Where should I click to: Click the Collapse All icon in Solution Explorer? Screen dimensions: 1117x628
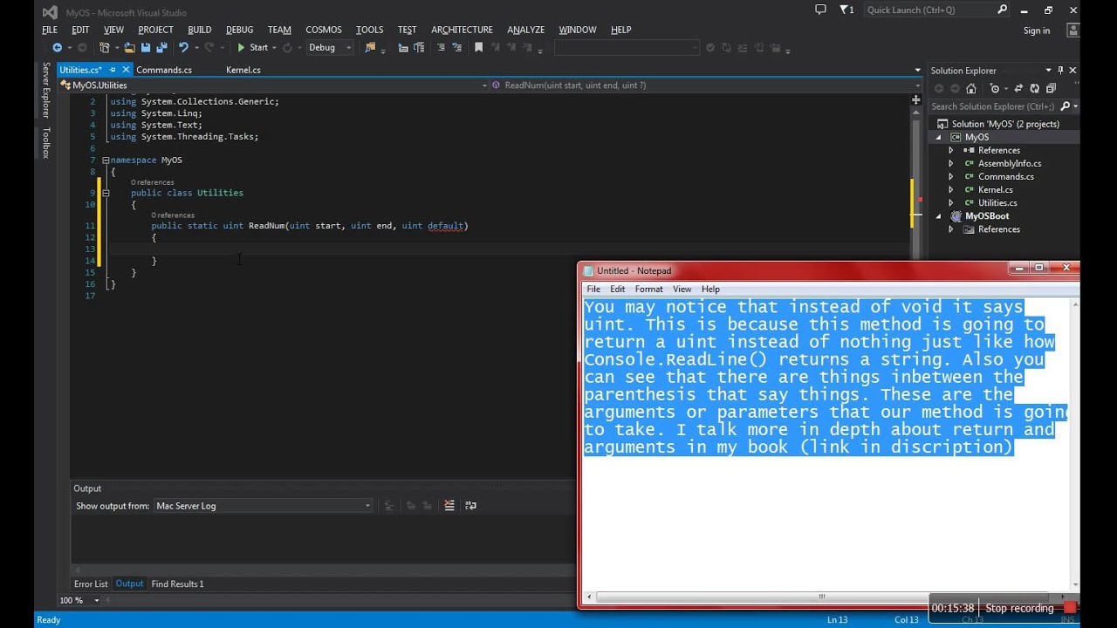(1051, 88)
